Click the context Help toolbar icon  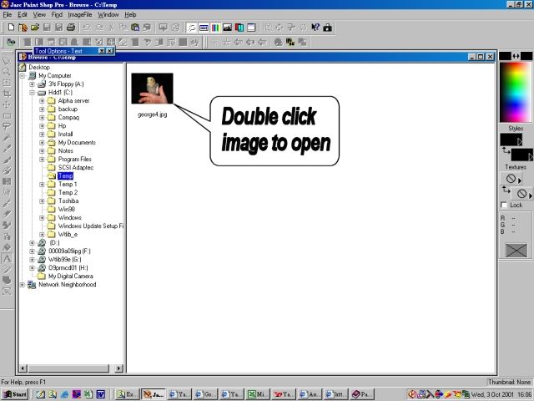[x=315, y=28]
